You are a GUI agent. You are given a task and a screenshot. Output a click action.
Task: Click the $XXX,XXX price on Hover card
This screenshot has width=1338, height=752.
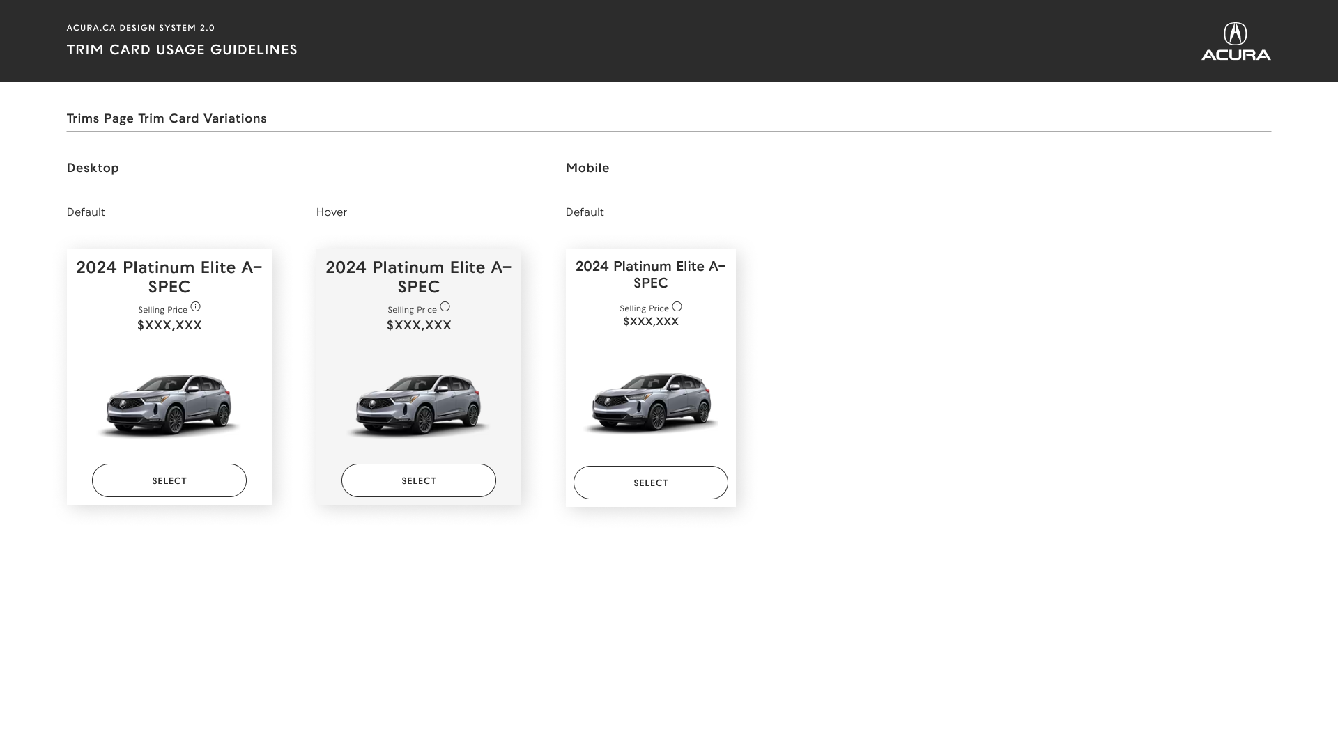tap(419, 325)
